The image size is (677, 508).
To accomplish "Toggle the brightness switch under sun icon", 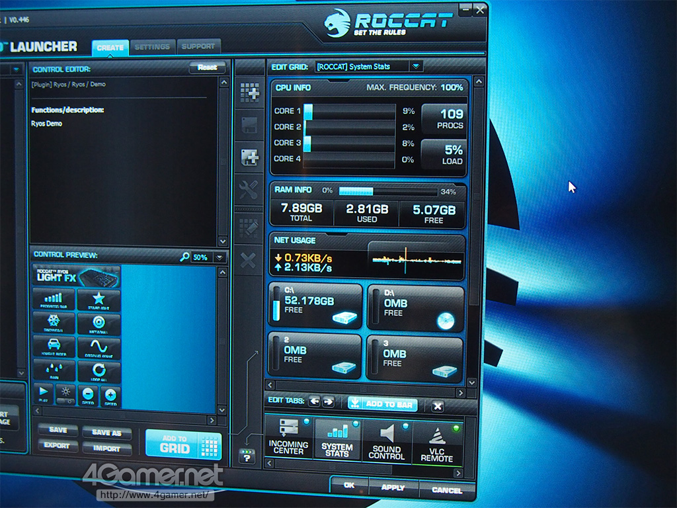I will [65, 402].
